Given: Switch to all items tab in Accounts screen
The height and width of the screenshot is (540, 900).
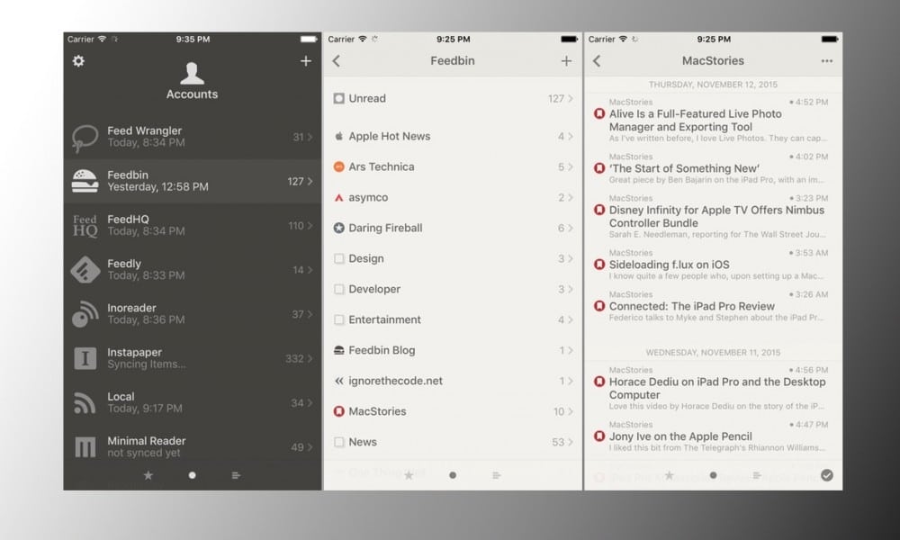Looking at the screenshot, I should click(236, 475).
